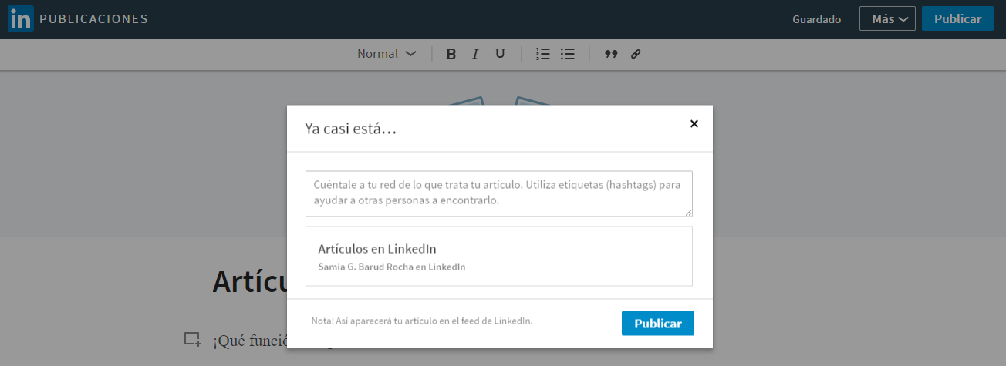
Task: Close the 'Ya casi está…' dialog
Action: (x=694, y=123)
